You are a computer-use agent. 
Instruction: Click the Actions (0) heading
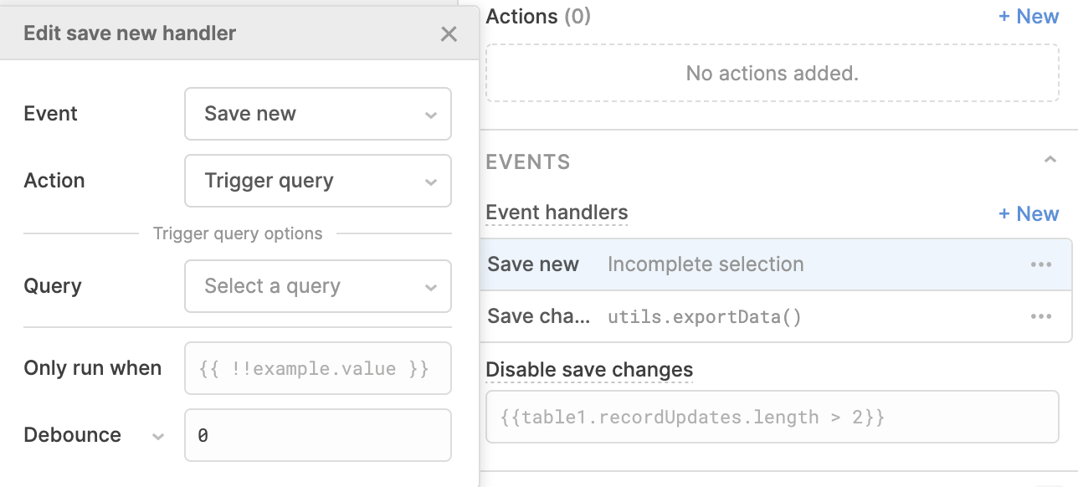[x=538, y=16]
